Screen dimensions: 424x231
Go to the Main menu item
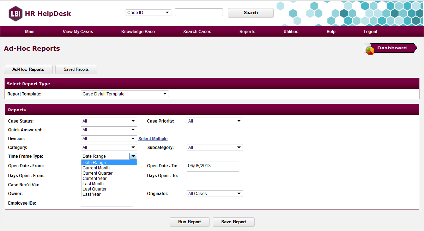pyautogui.click(x=30, y=32)
